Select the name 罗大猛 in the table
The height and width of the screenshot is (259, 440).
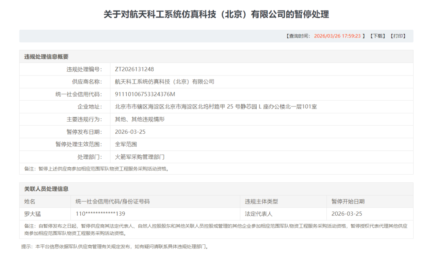[33, 214]
